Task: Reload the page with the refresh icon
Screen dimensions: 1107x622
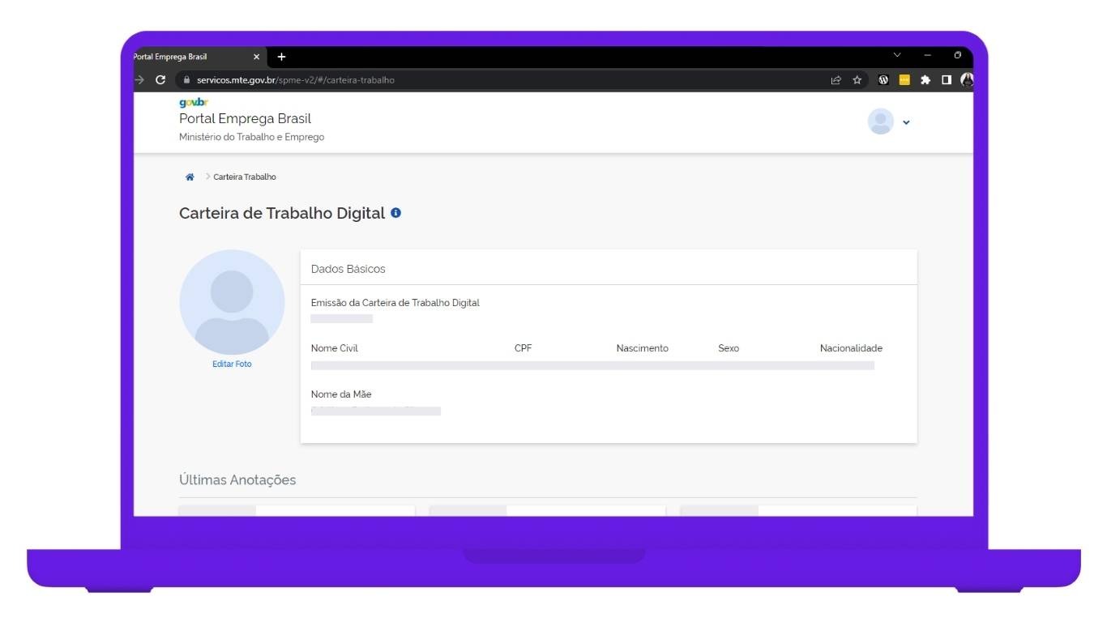Action: click(160, 80)
